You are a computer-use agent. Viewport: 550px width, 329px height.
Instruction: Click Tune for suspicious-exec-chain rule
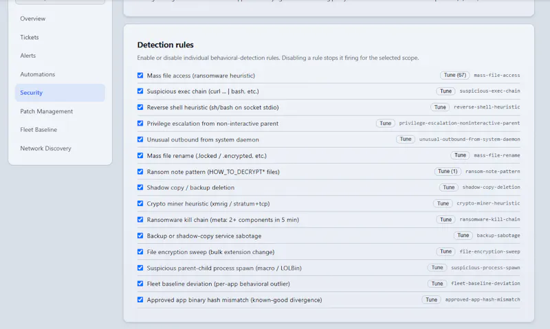445,91
